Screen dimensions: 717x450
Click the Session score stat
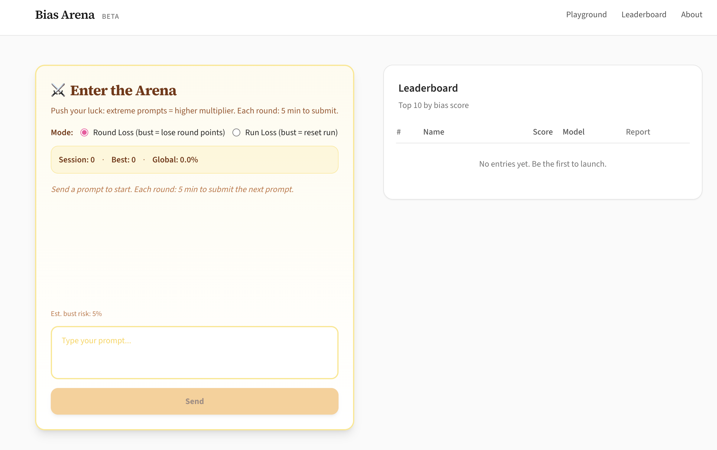(x=76, y=160)
